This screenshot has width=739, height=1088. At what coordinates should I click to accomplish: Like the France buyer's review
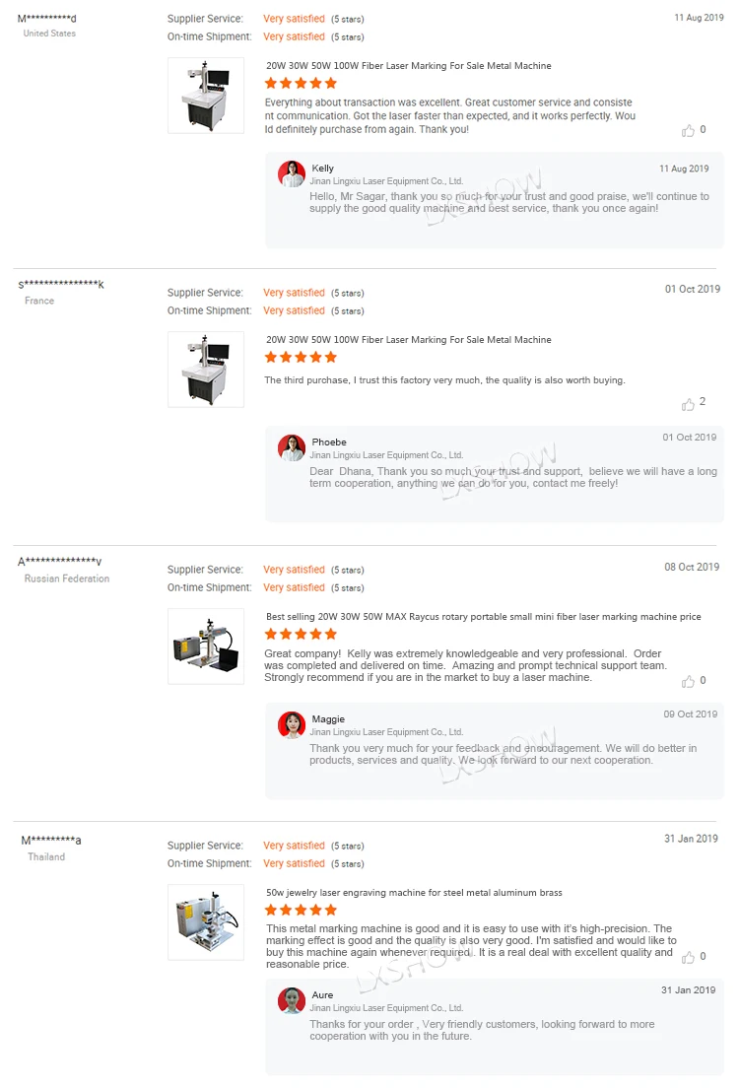coord(688,404)
